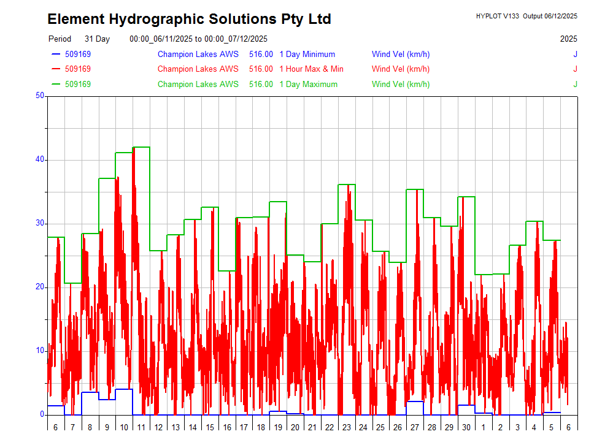Click the Element Hydrographic Solutions Pty Ltd title
The height and width of the screenshot is (445, 594).
[189, 20]
